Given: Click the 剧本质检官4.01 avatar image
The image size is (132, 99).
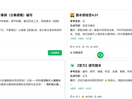Looking at the screenshot, I should click(x=72, y=15).
